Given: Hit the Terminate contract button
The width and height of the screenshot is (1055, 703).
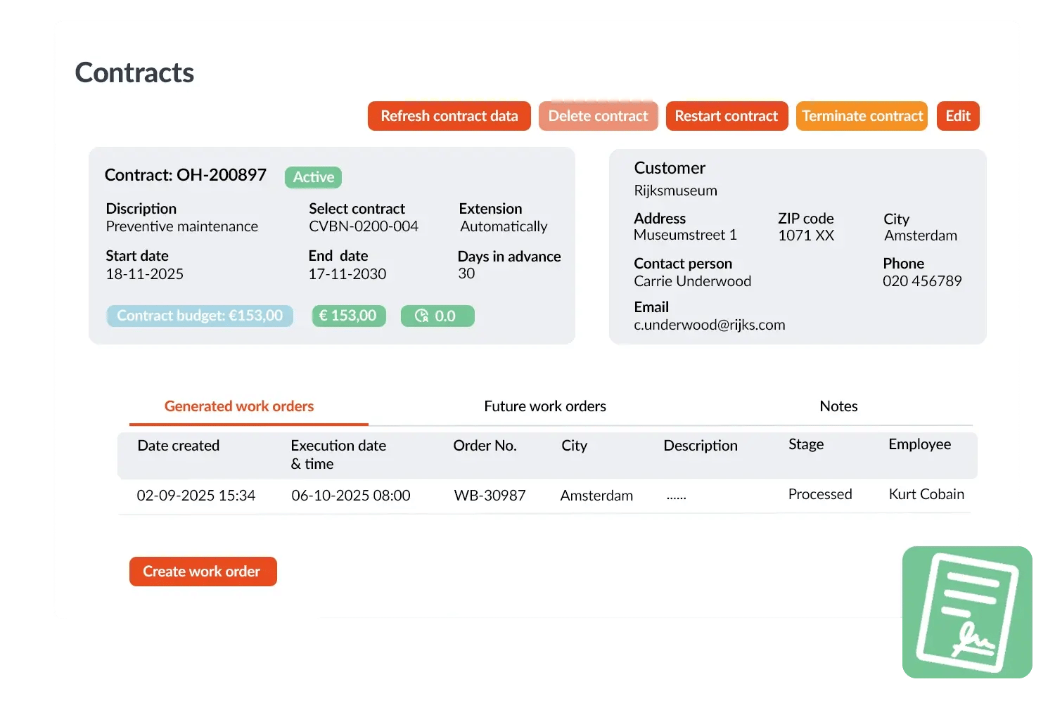Looking at the screenshot, I should click(x=862, y=116).
